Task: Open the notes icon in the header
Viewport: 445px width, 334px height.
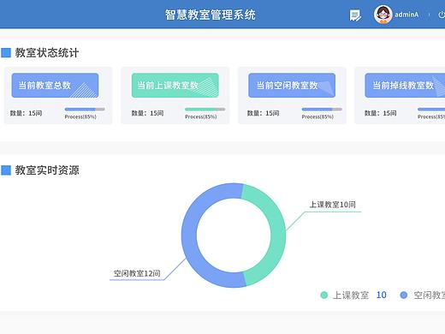Action: [355, 15]
